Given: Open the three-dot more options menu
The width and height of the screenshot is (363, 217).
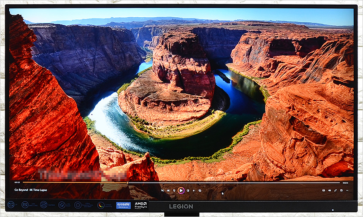Looking at the screenshot, I should (x=347, y=190).
